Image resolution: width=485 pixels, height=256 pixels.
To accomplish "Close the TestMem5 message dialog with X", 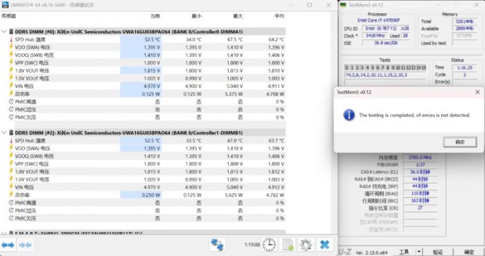I will click(x=477, y=92).
